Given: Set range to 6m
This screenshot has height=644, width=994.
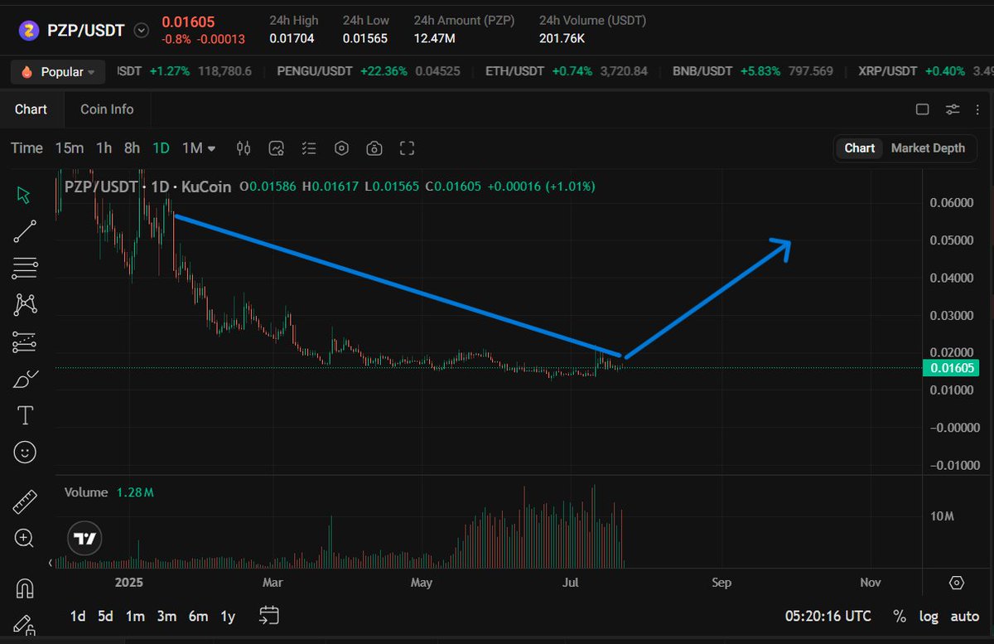Looking at the screenshot, I should click(198, 616).
